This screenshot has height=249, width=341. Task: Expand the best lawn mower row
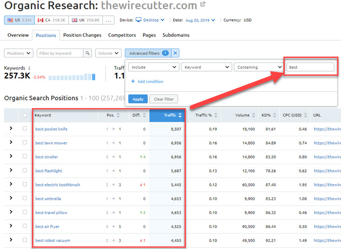(11, 143)
